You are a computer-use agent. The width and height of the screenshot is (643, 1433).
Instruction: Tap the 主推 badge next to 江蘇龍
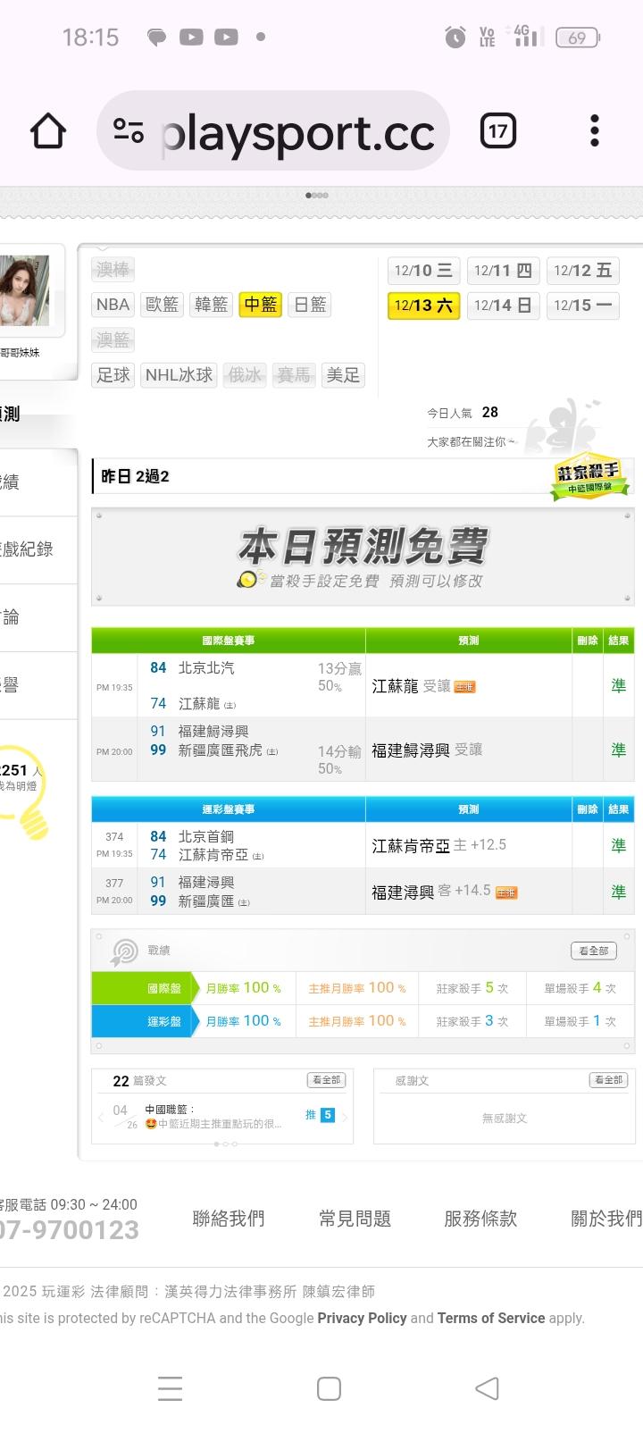pyautogui.click(x=464, y=687)
